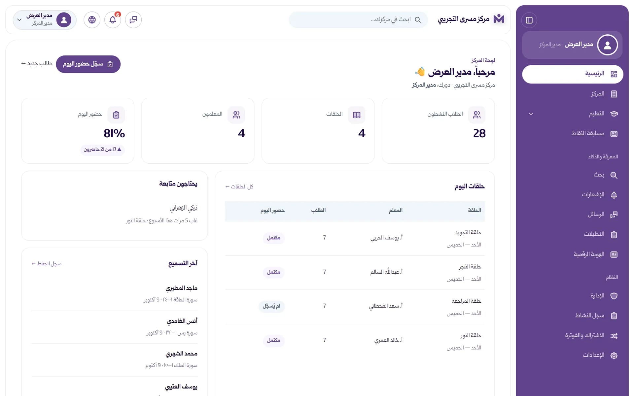634x396 pixels.
Task: Click the language globe icon
Action: tap(92, 20)
